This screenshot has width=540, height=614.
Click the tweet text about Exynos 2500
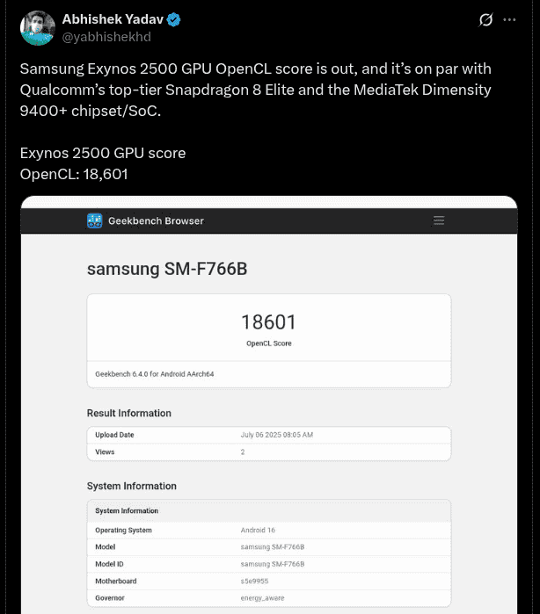[255, 90]
